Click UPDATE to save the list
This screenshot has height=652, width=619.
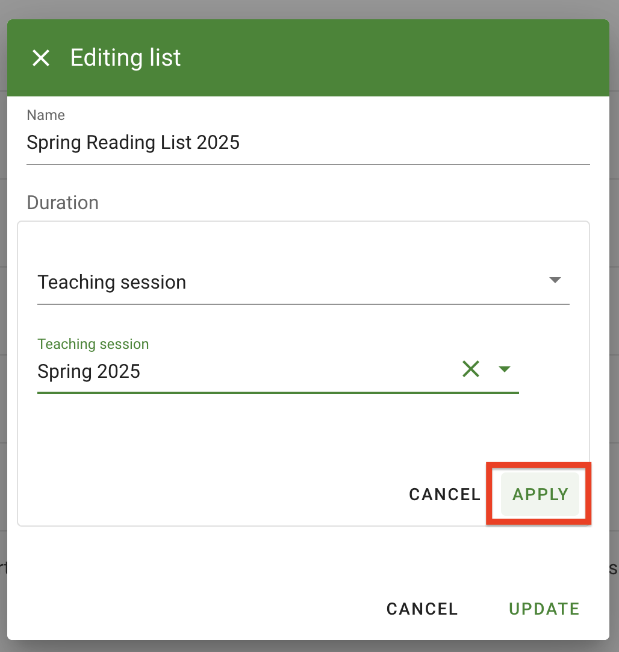[543, 609]
